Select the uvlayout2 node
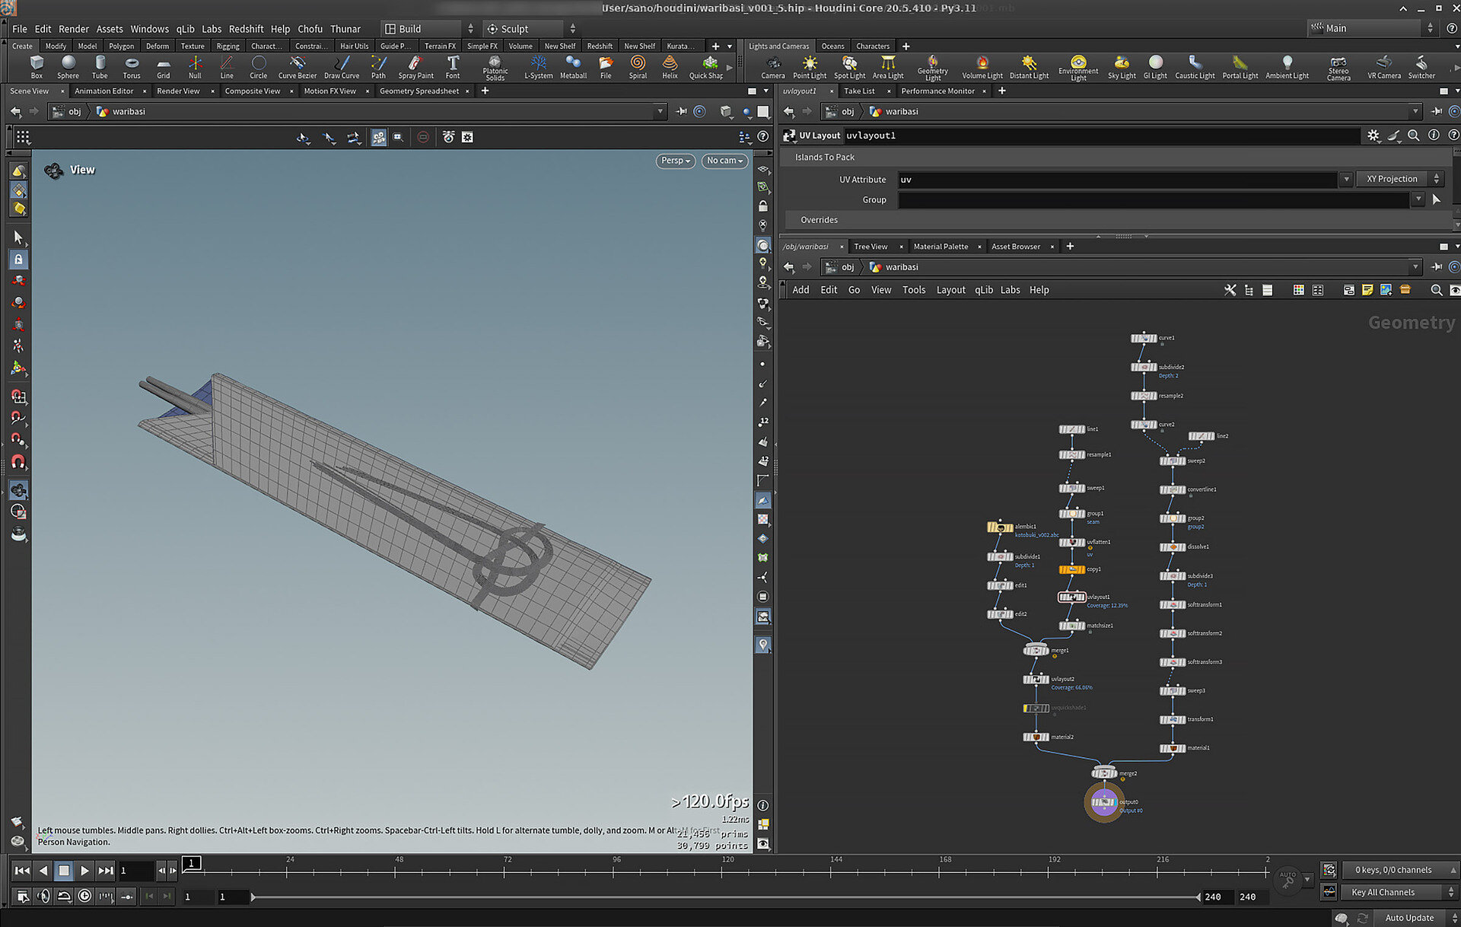Screen dimensions: 1461x927 pyautogui.click(x=1036, y=680)
